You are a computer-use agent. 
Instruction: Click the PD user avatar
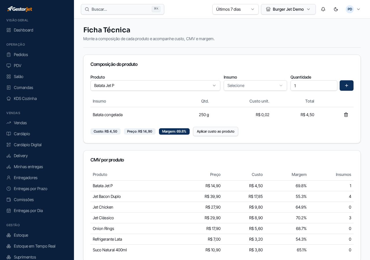pyautogui.click(x=350, y=9)
